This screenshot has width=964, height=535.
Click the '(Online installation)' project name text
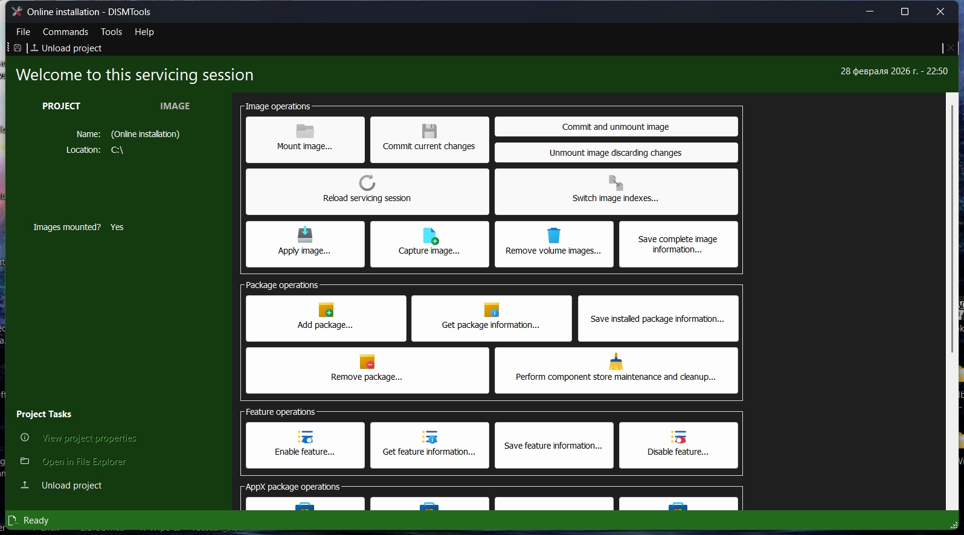[145, 134]
